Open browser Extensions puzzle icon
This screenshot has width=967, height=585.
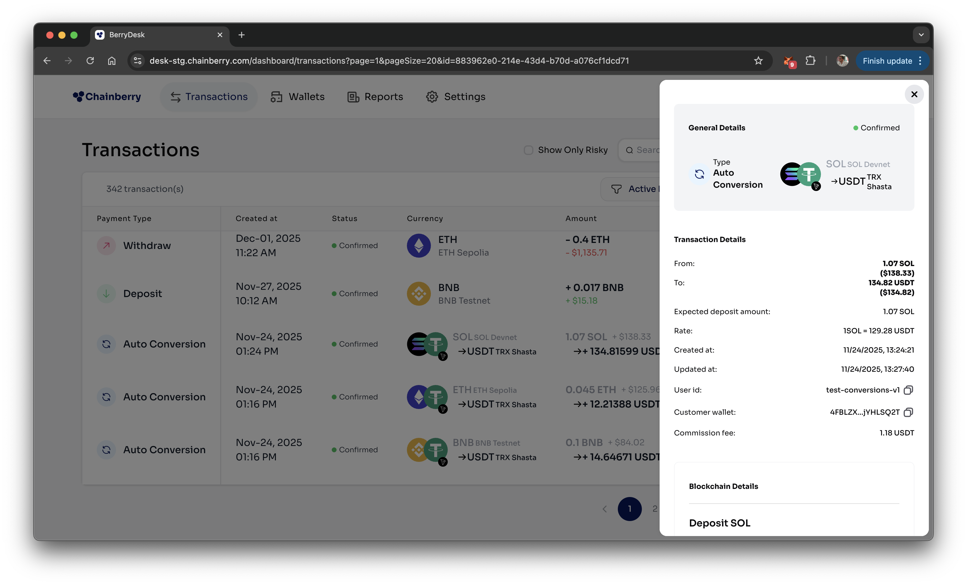click(x=810, y=61)
